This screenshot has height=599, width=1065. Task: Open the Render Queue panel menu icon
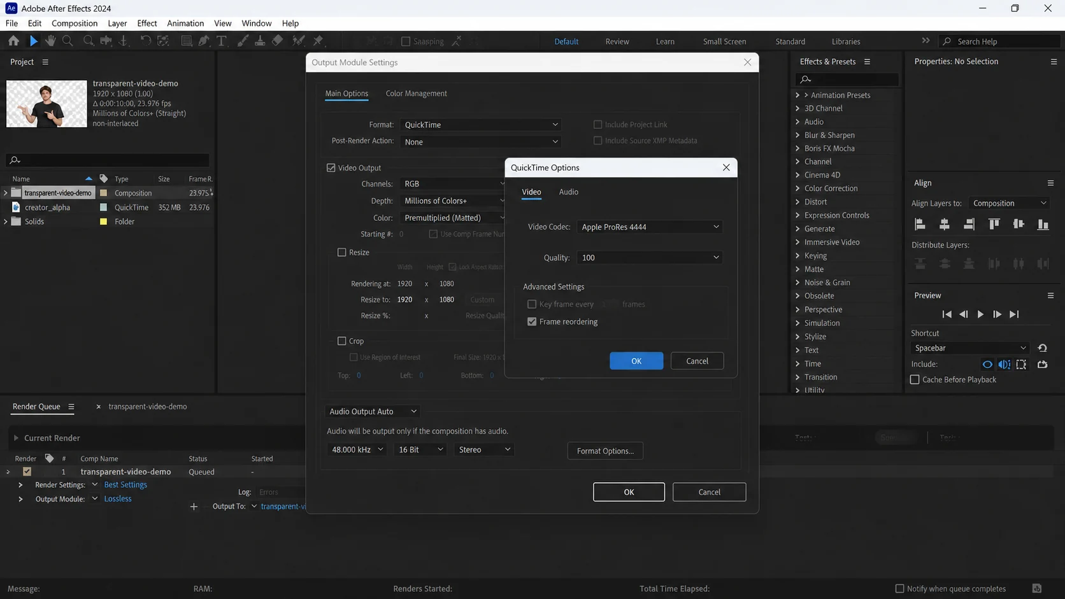pyautogui.click(x=71, y=407)
